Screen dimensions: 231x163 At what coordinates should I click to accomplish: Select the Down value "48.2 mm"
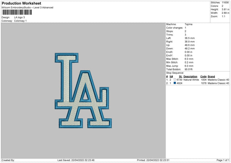pos(189,48)
